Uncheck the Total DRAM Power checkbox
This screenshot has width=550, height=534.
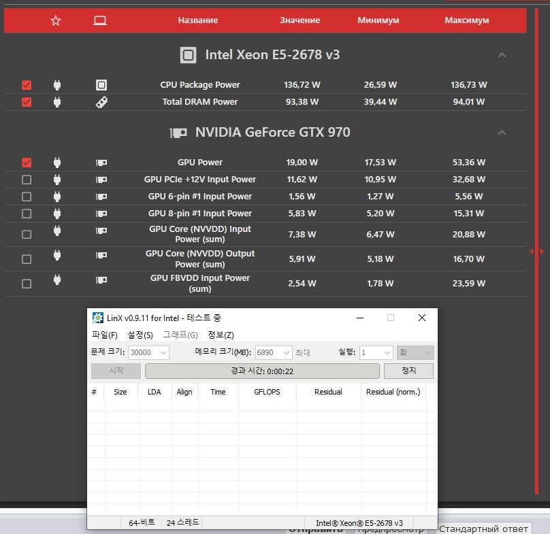27,102
